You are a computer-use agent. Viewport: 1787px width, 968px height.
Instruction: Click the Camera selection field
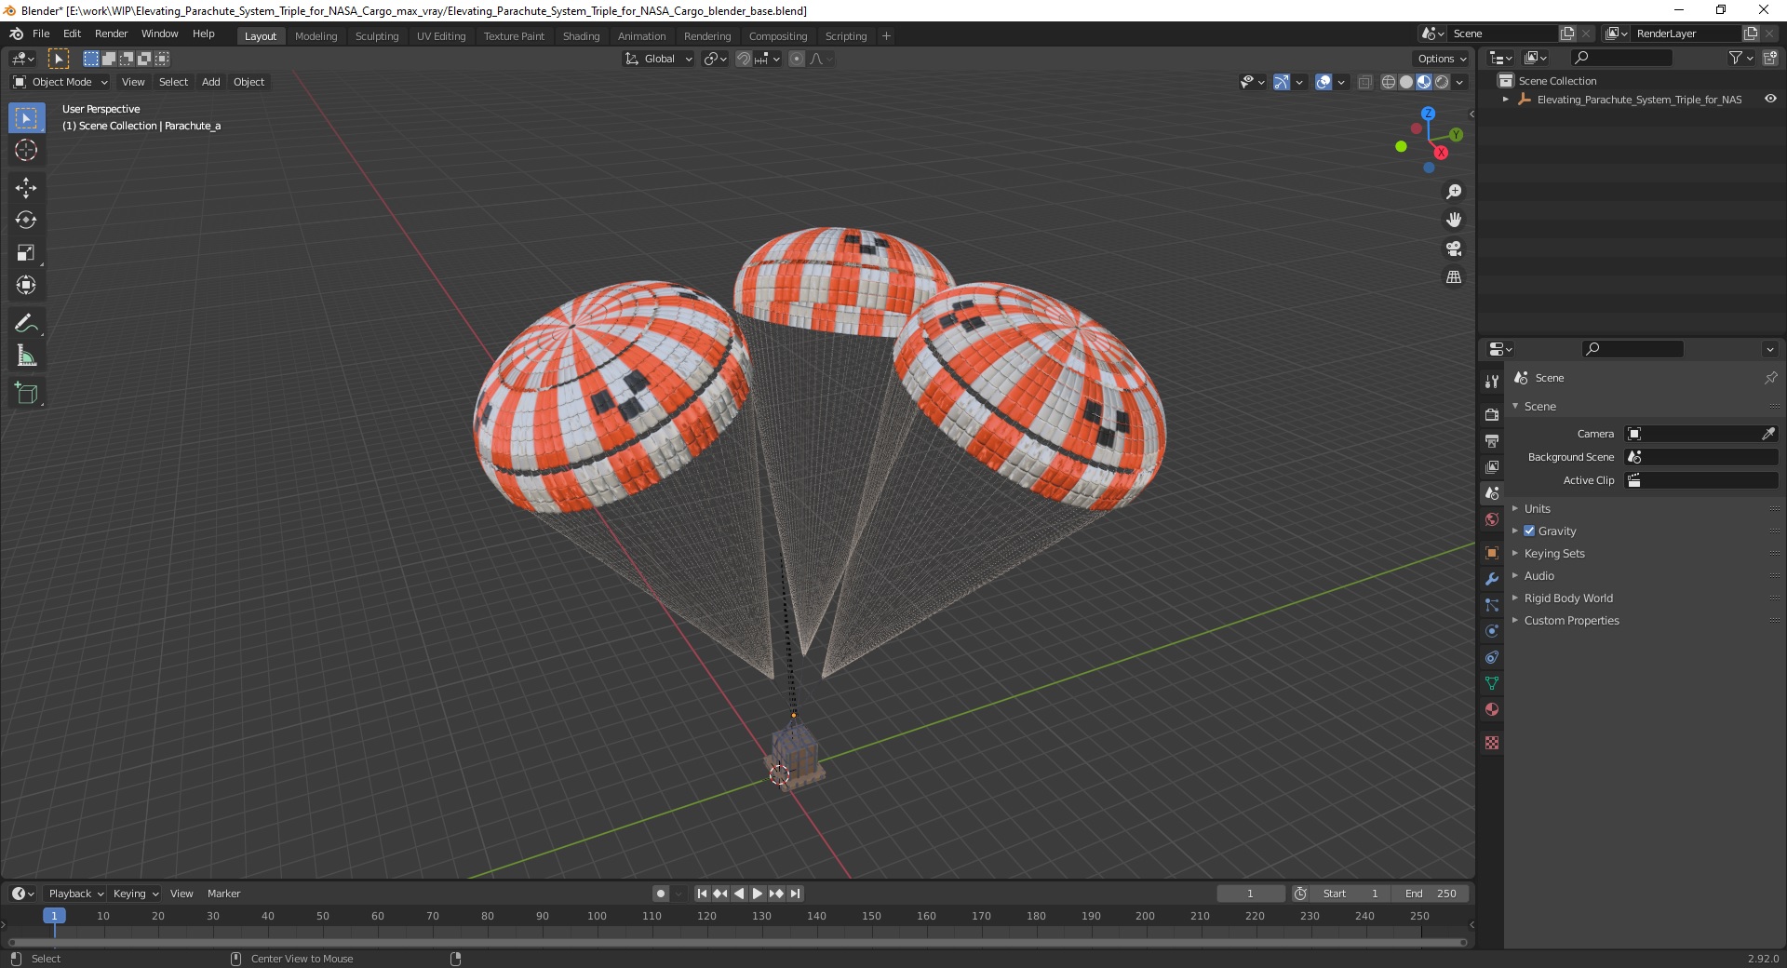1700,434
